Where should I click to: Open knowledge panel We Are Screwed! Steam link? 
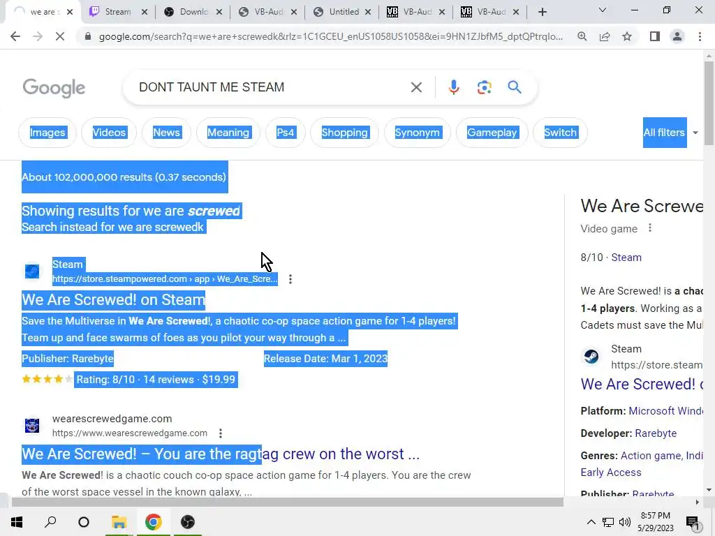tap(642, 385)
